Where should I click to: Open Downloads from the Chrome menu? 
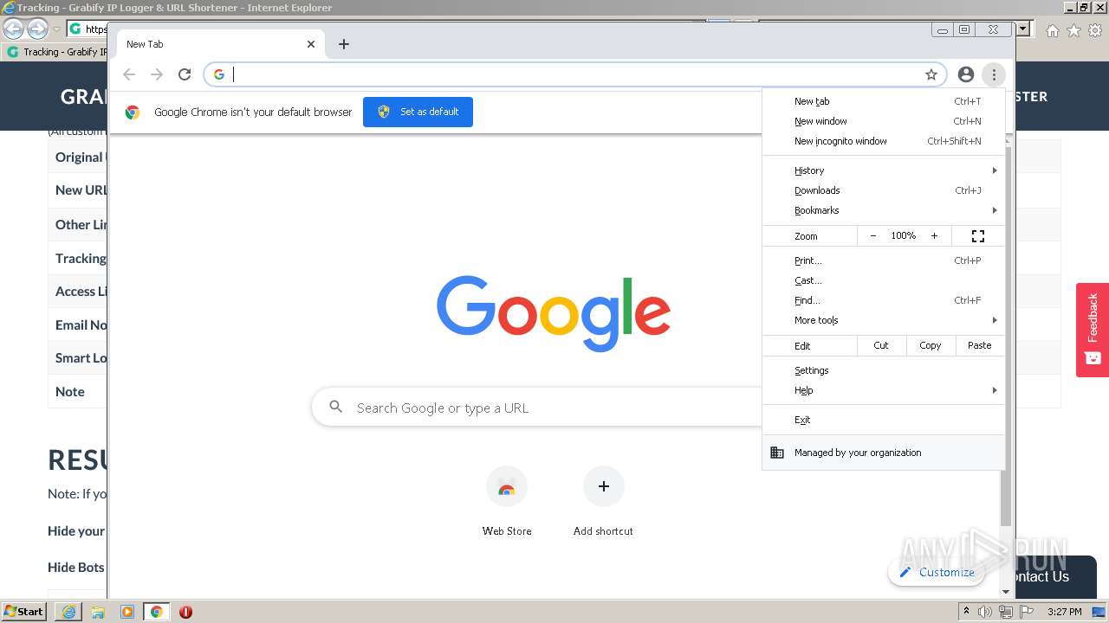click(884, 190)
